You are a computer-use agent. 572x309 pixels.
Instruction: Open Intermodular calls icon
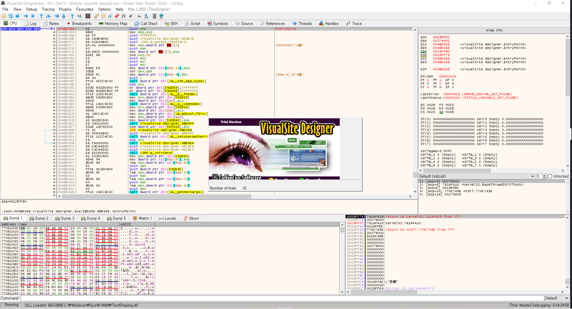pyautogui.click(x=146, y=16)
